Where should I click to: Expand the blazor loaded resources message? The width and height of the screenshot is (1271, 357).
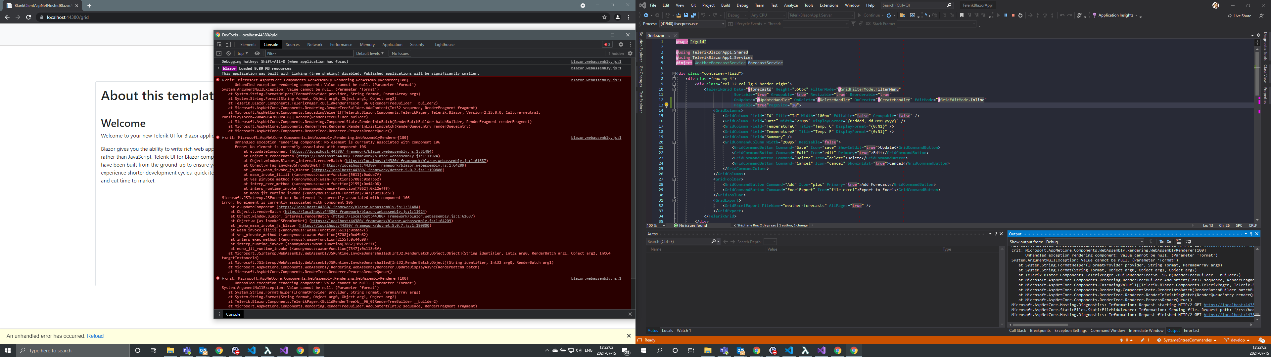click(218, 68)
